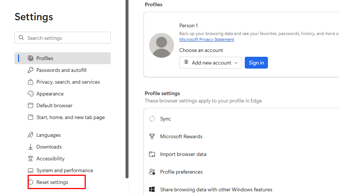Viewport: 339px width, 195px height.
Task: Open Import browser data option
Action: pos(183,154)
